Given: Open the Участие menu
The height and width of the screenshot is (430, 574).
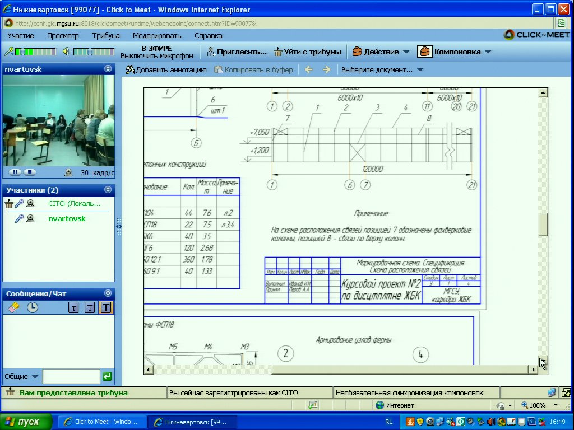Looking at the screenshot, I should coord(21,35).
